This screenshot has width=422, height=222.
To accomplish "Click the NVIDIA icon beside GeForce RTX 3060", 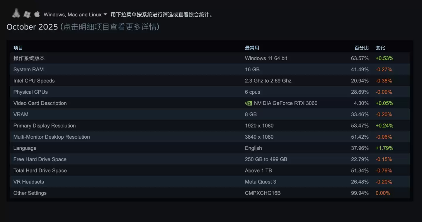I will 248,103.
